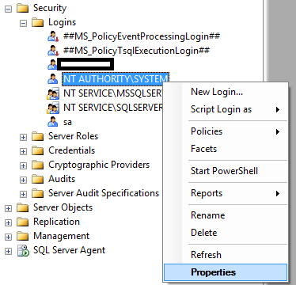This screenshot has height=285, width=296.
Task: Select the Logins folder label
Action: point(62,22)
